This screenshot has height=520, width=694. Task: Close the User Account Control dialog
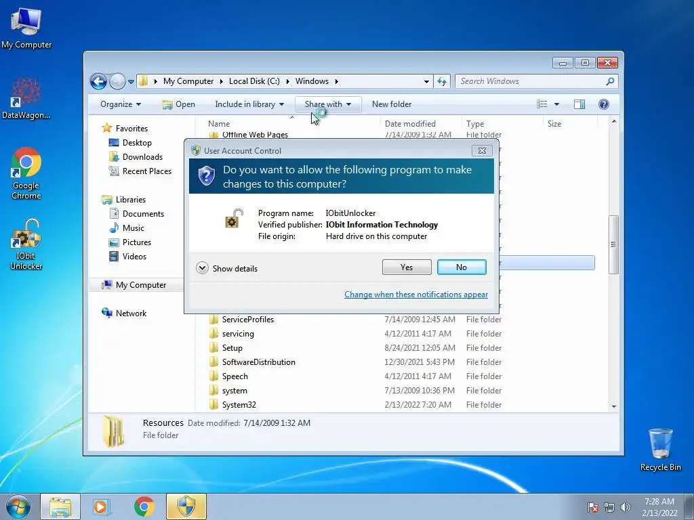pyautogui.click(x=482, y=151)
